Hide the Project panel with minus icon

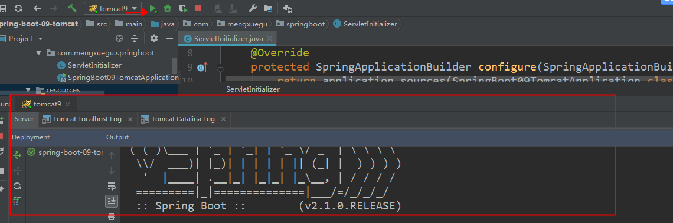click(169, 38)
